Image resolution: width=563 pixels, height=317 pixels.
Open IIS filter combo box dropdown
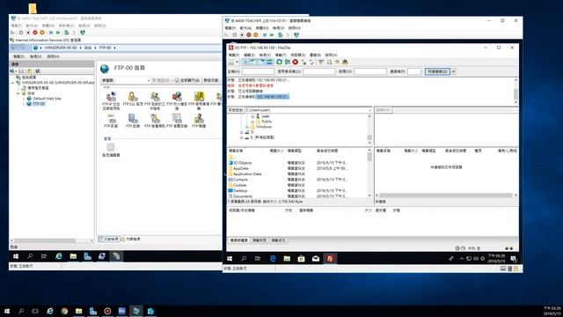[149, 80]
